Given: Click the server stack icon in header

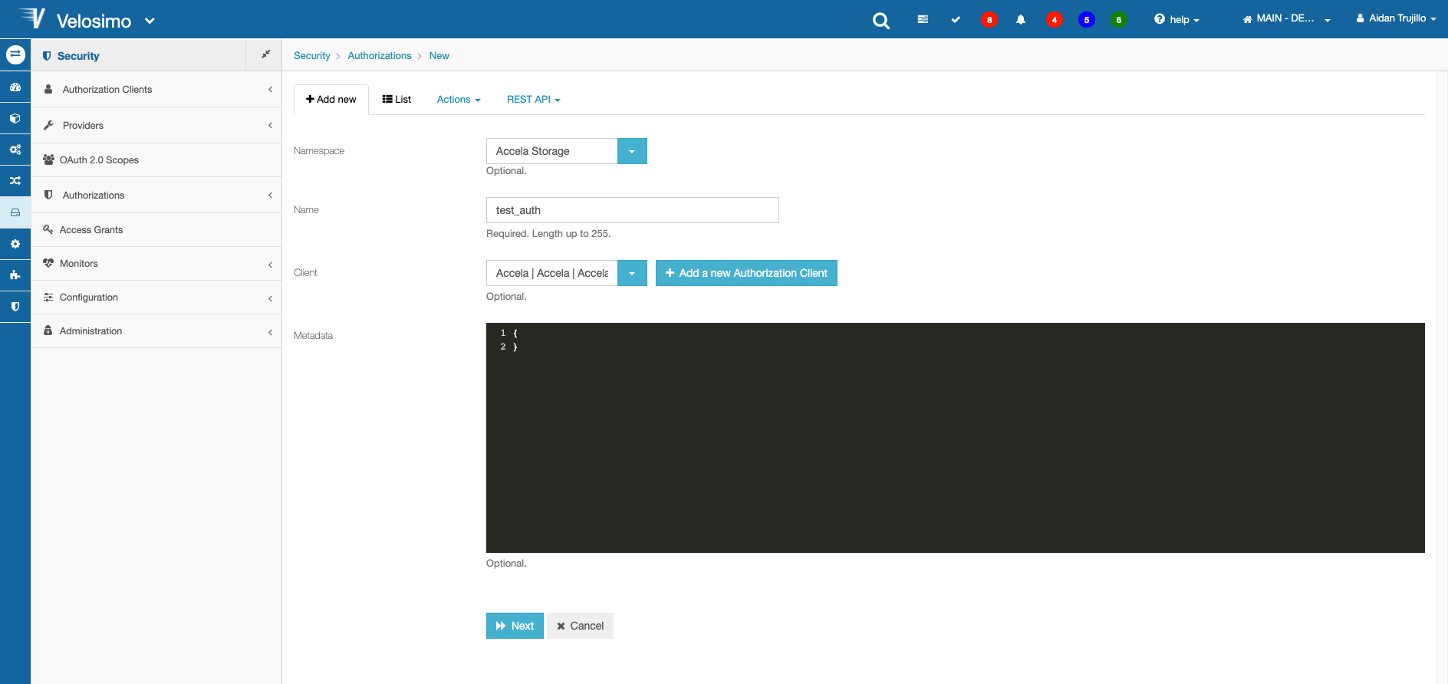Looking at the screenshot, I should 923,19.
